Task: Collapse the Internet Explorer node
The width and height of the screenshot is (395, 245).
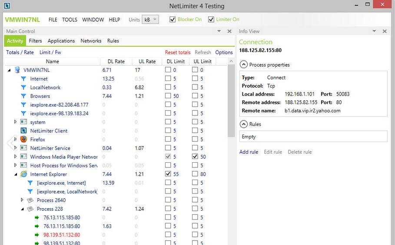Action: coord(16,174)
